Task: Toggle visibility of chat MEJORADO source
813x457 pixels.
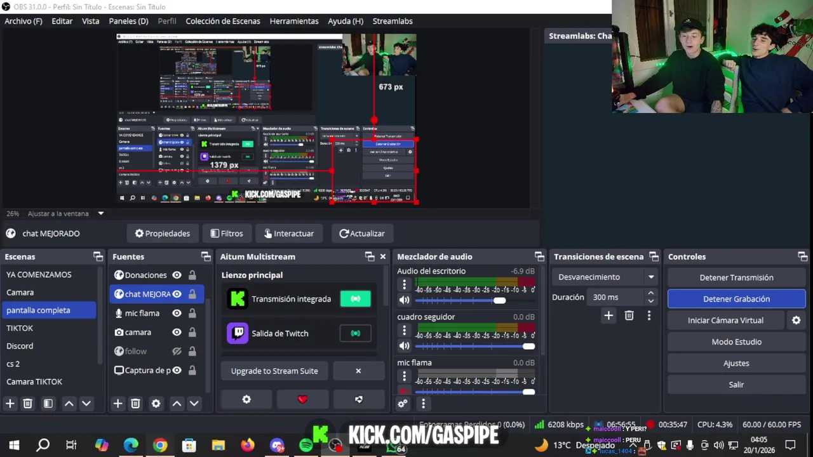Action: (177, 294)
